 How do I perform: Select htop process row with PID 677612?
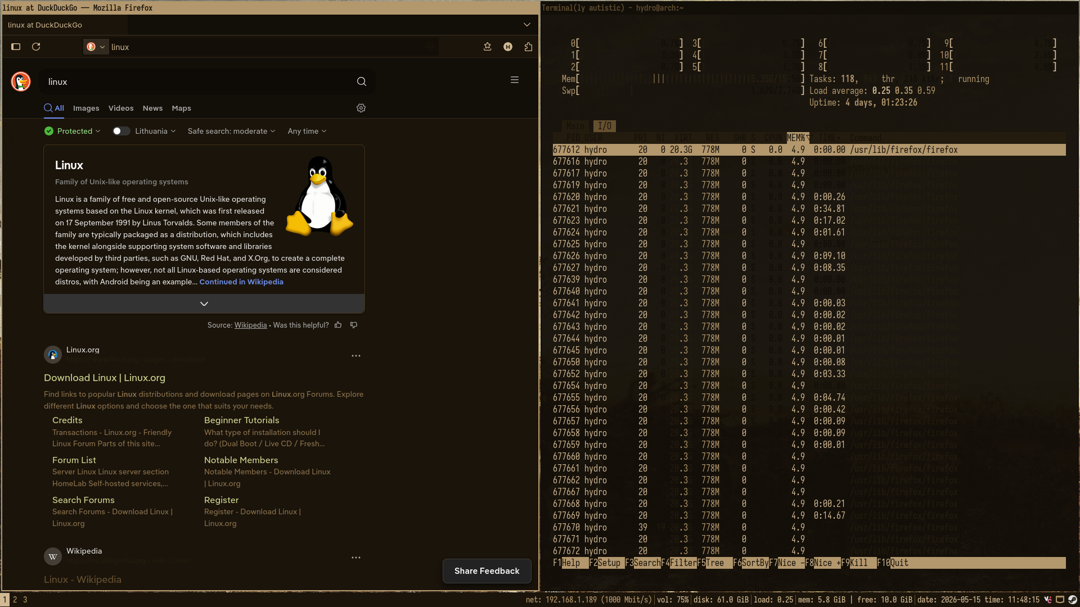pos(809,150)
